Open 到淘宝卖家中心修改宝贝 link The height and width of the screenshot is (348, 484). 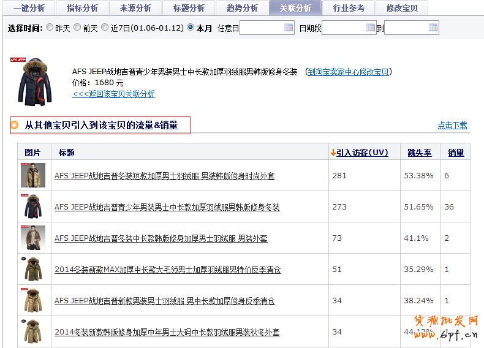(348, 72)
